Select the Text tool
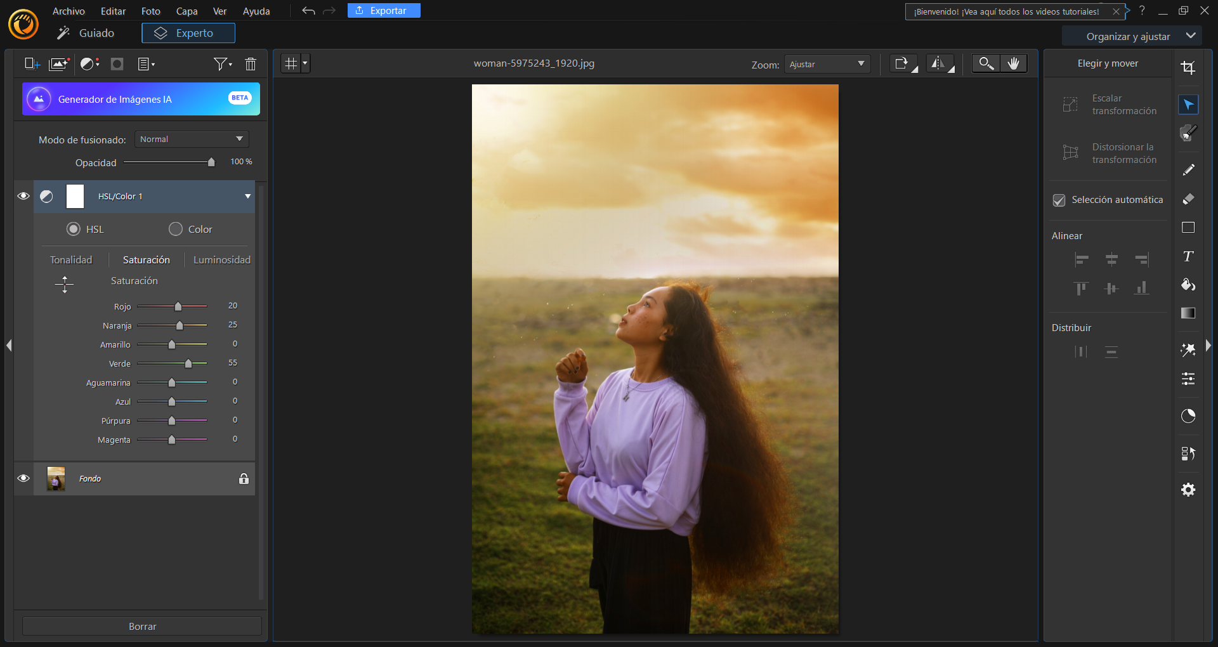 tap(1189, 258)
